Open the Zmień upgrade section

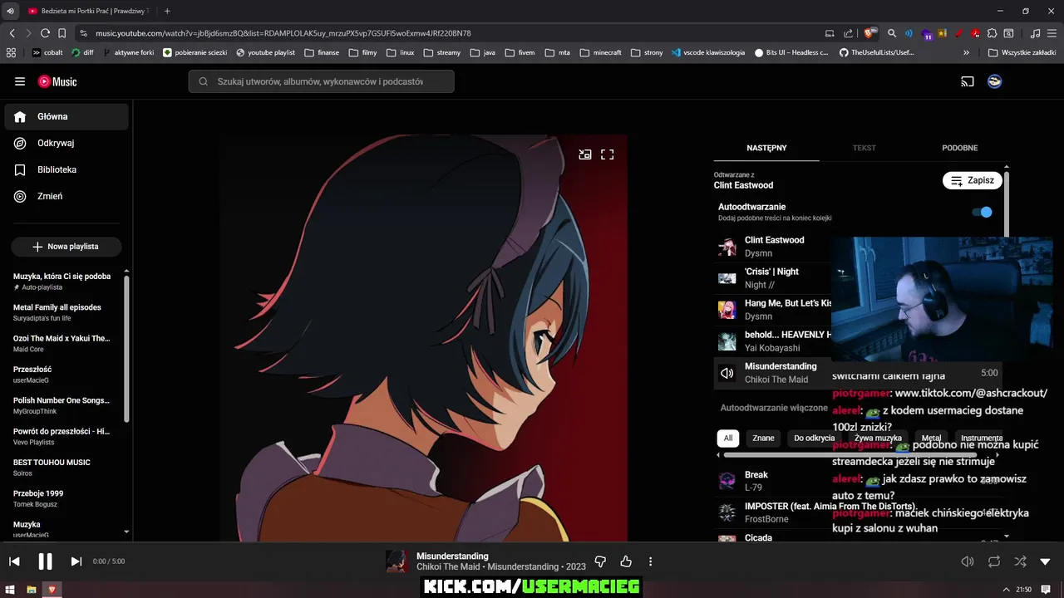tap(66, 197)
